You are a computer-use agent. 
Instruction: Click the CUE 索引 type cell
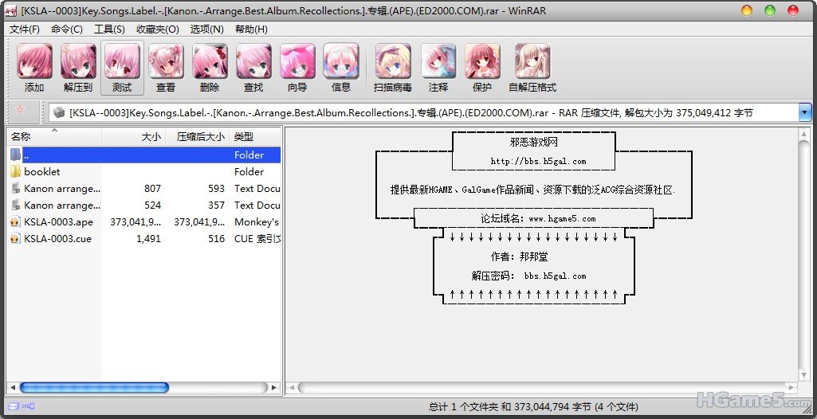coord(257,238)
